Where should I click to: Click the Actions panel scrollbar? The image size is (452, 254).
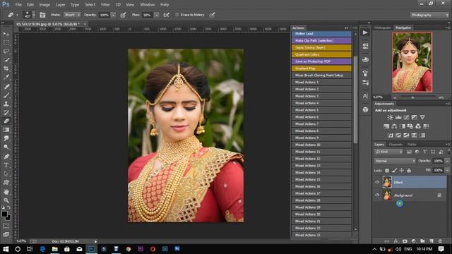[355, 99]
